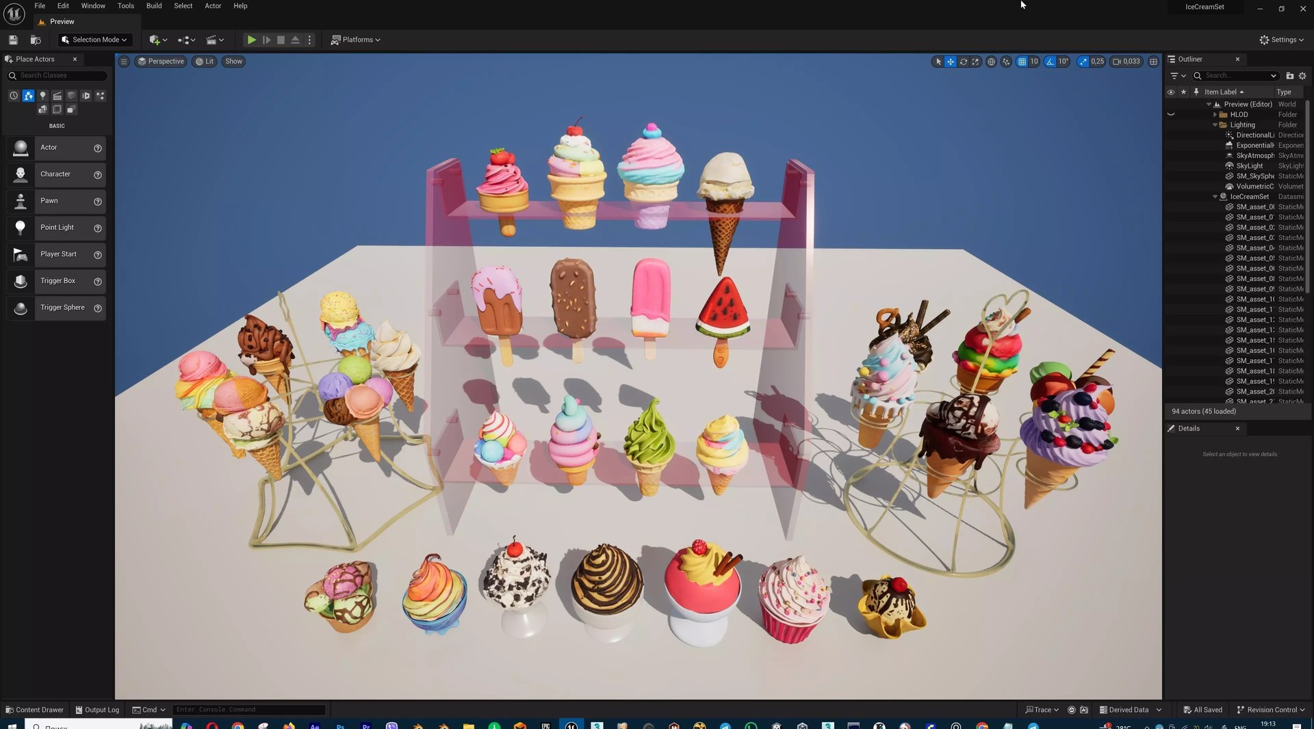The height and width of the screenshot is (729, 1314).
Task: Collapse the Lighting folder in Outliner
Action: click(x=1215, y=125)
